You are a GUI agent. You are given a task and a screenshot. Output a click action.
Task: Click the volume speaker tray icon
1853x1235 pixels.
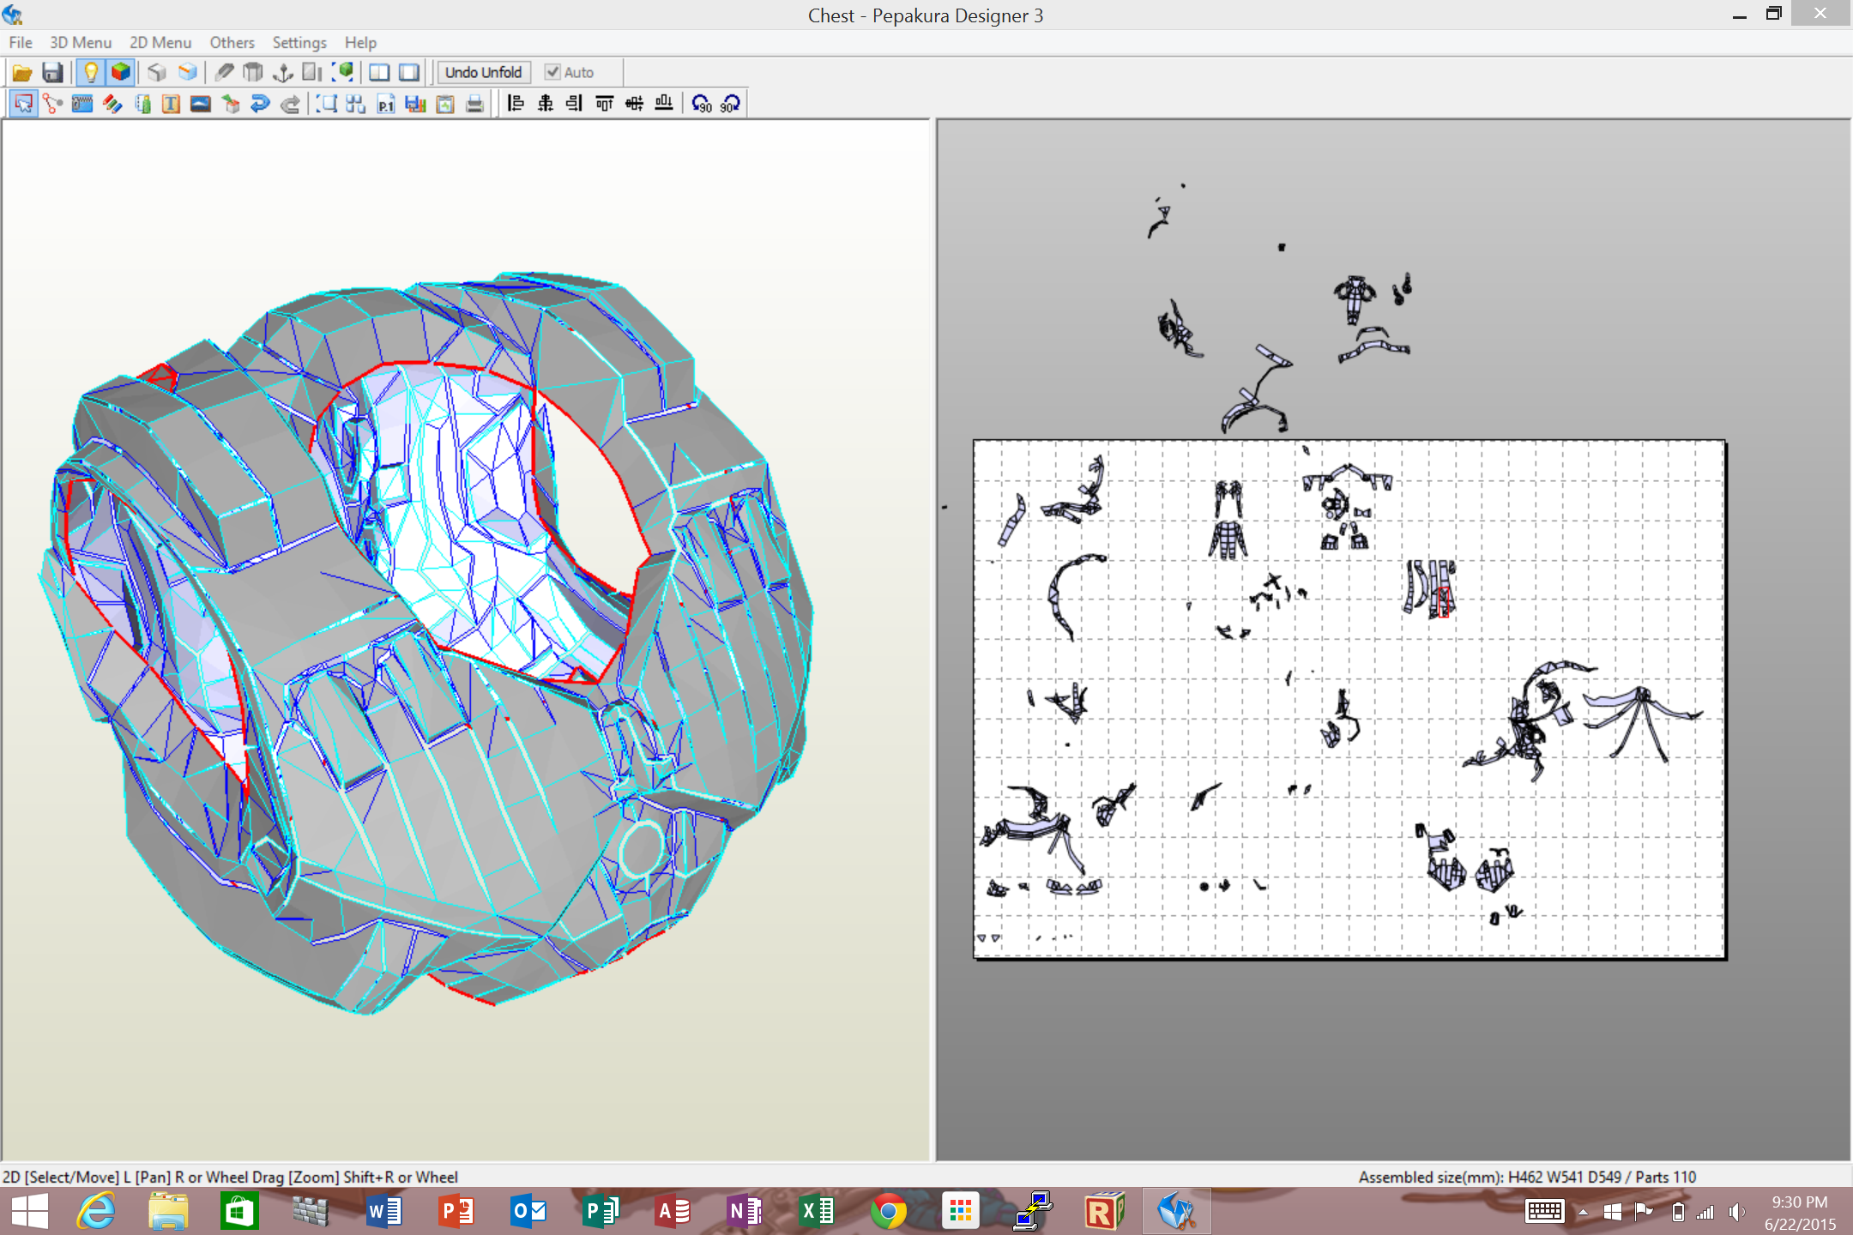1736,1212
